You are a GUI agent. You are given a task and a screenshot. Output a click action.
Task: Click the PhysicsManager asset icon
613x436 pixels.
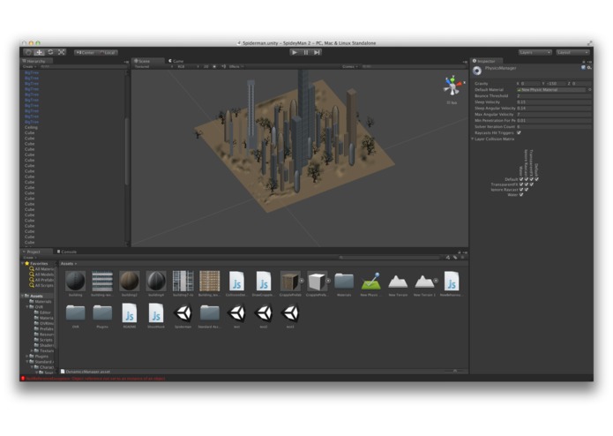(477, 71)
